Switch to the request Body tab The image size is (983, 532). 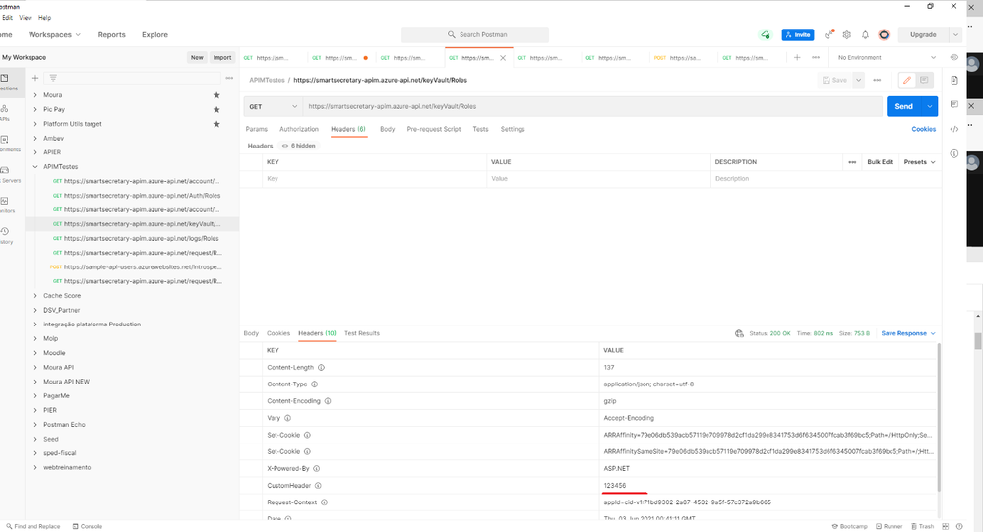388,129
